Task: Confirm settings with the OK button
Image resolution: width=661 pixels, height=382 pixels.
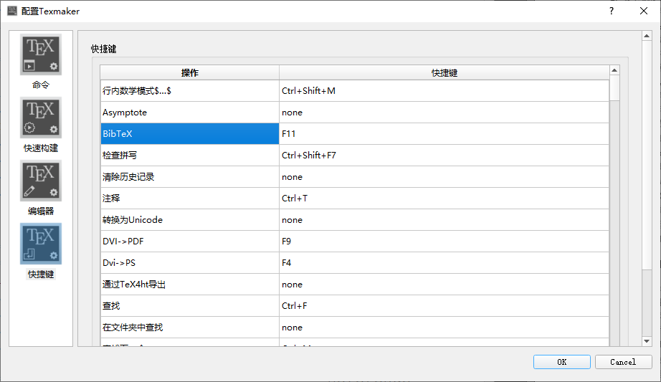Action: click(x=561, y=362)
